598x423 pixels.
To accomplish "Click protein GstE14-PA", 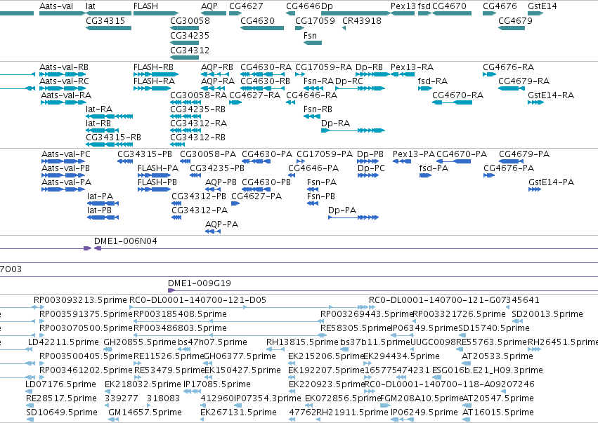I will click(x=551, y=182).
